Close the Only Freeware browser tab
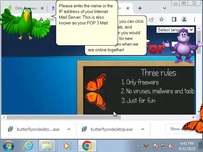Image resolution: width=203 pixels, height=152 pixels. tap(42, 8)
